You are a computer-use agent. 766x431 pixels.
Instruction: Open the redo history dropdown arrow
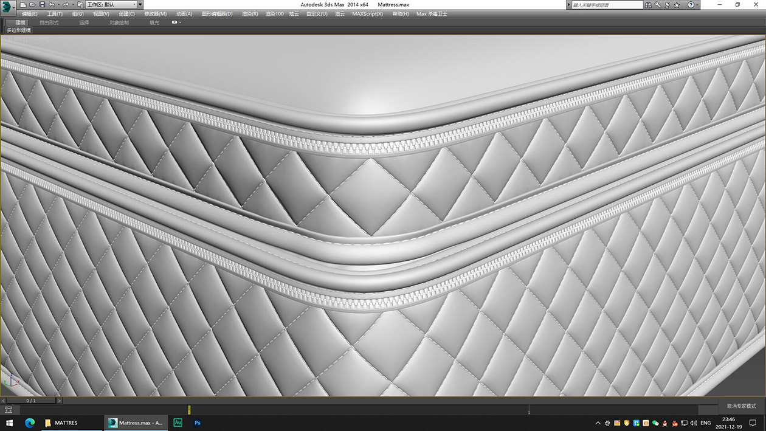click(x=72, y=5)
